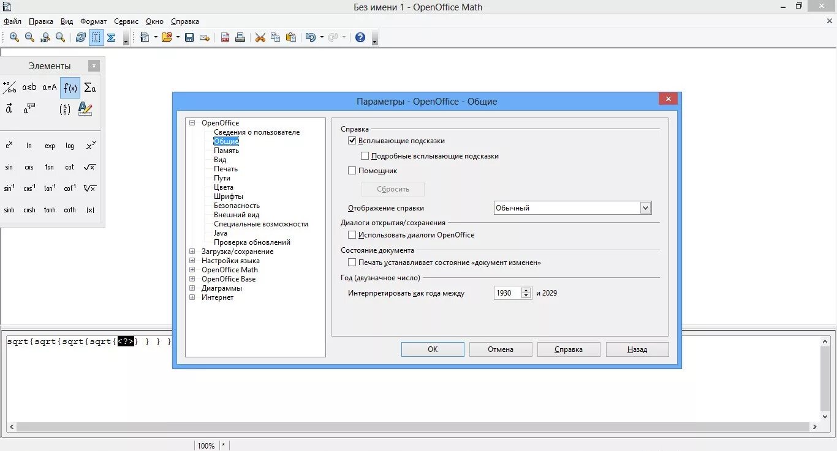Click the Cut scissors icon
The width and height of the screenshot is (837, 451).
260,37
